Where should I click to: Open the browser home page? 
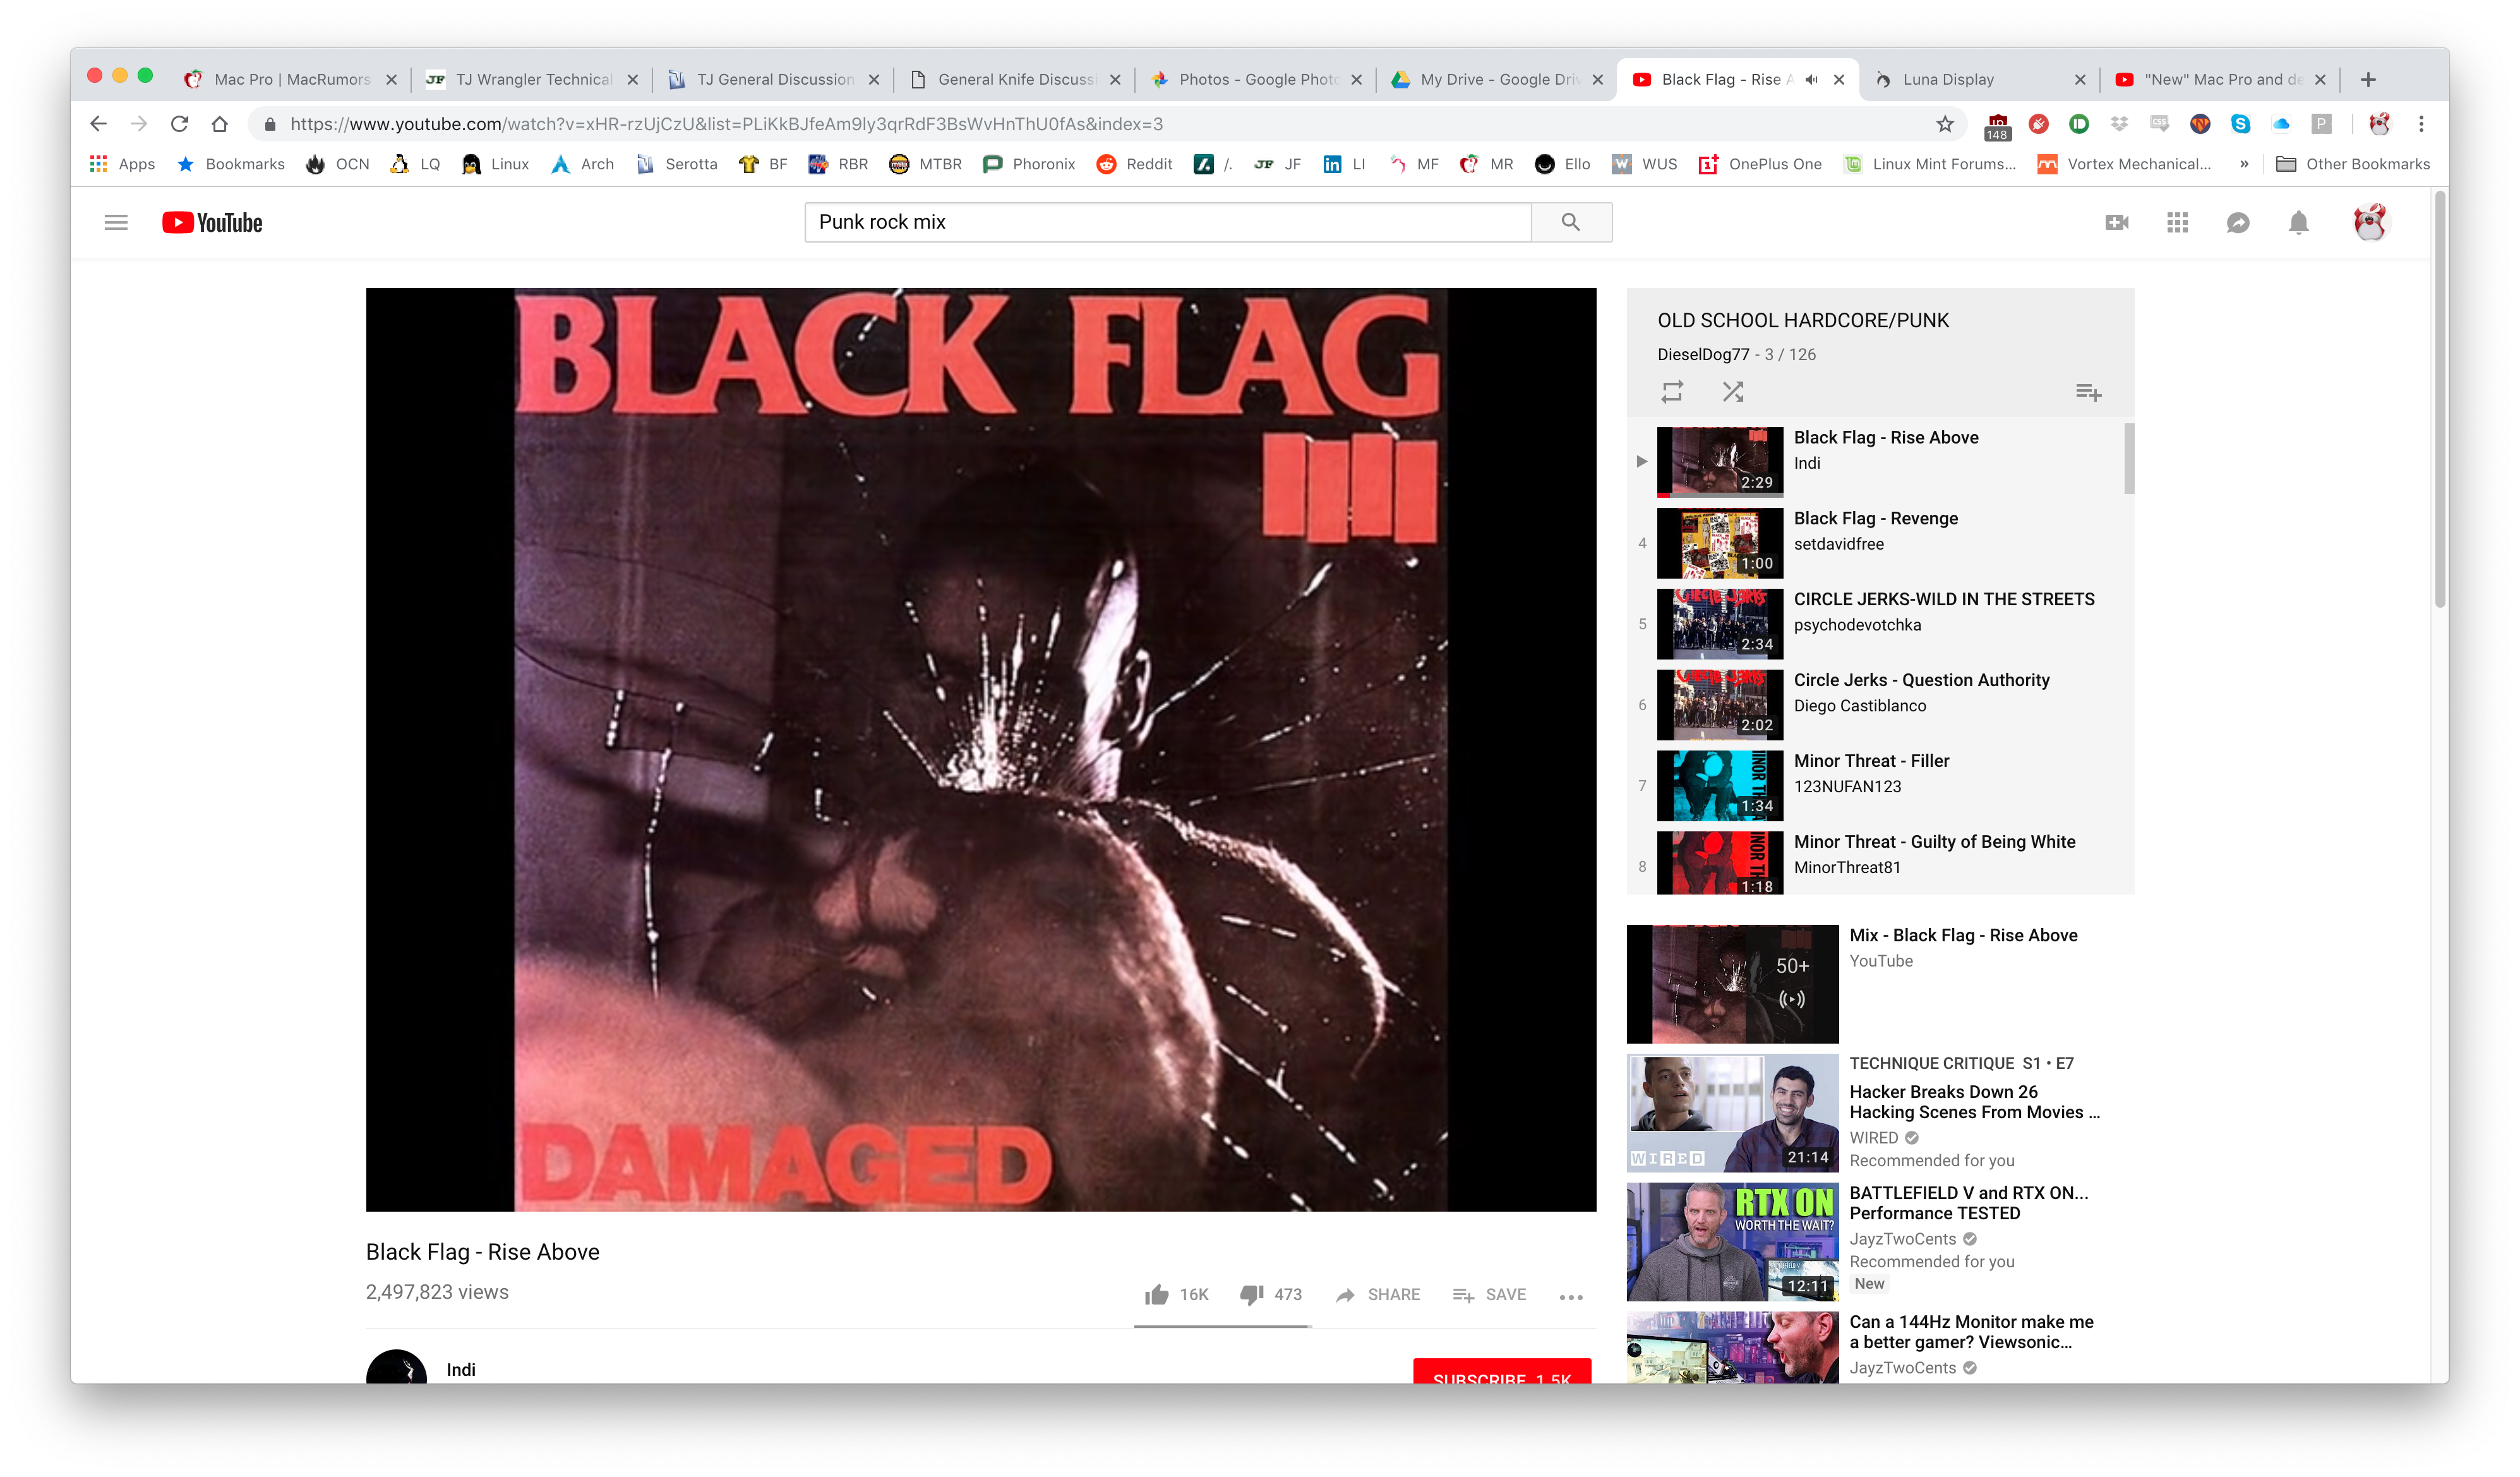tap(220, 124)
